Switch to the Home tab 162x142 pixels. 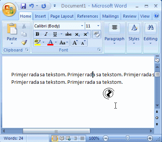[x=26, y=16]
